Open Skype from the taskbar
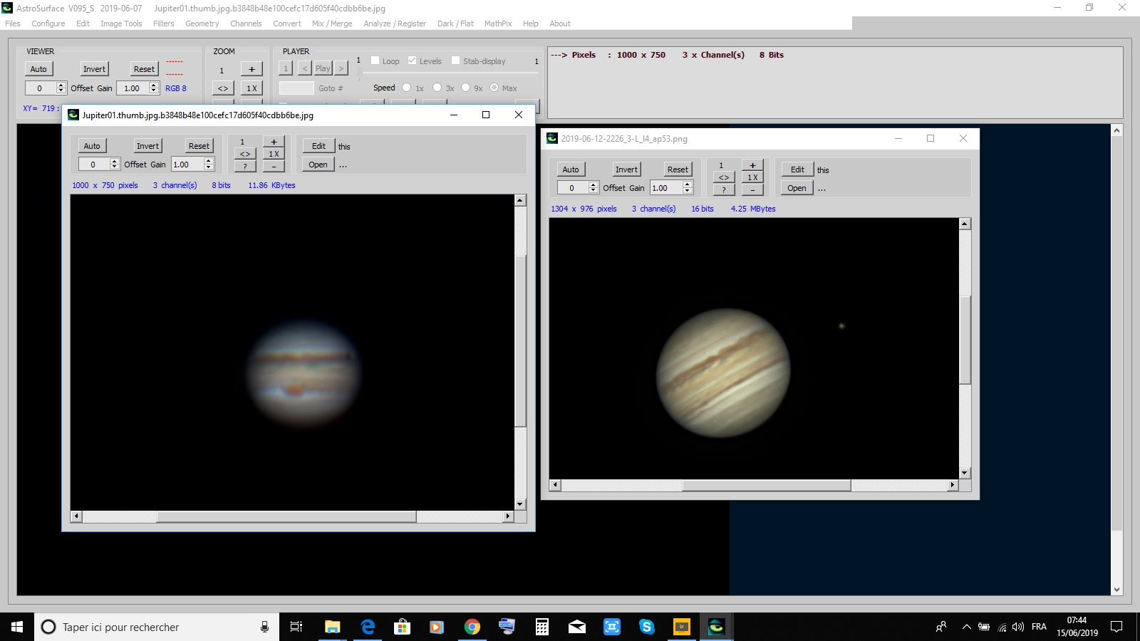 pos(646,627)
